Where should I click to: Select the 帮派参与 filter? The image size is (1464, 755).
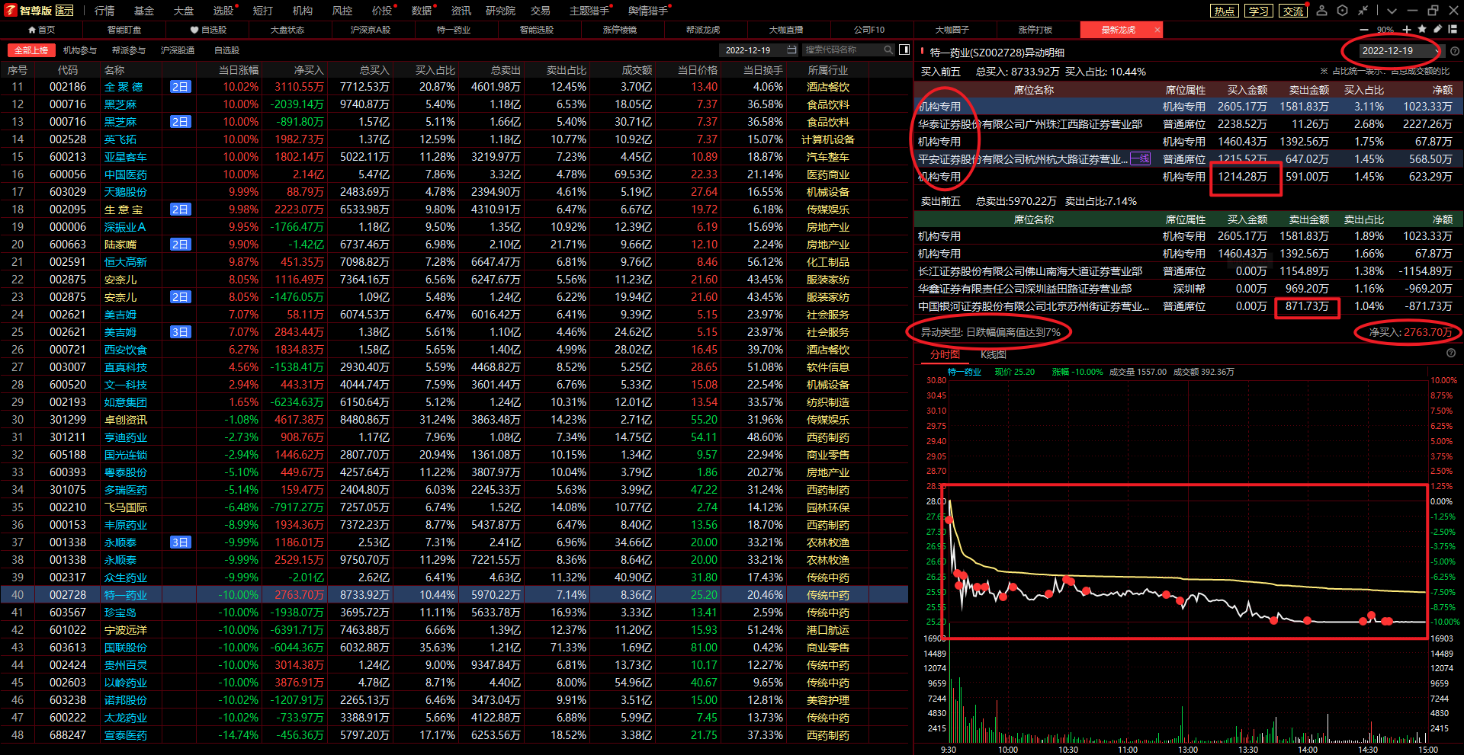129,50
